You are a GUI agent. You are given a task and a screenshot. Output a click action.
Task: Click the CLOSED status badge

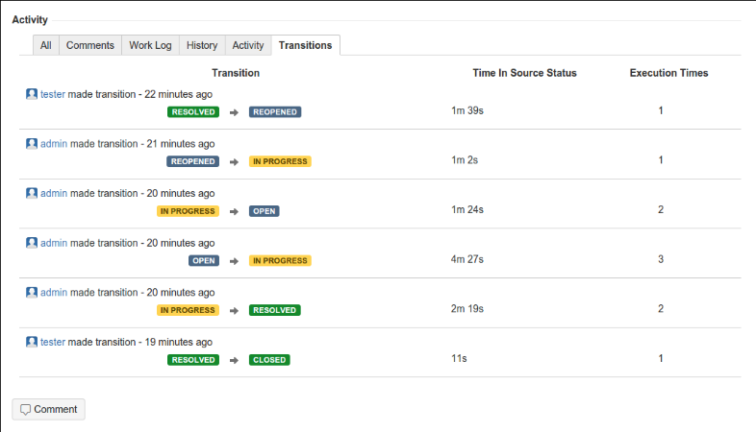pos(269,360)
